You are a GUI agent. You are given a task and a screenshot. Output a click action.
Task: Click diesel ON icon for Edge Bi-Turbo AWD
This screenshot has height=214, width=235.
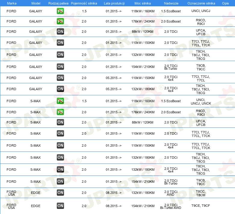[x=60, y=206]
